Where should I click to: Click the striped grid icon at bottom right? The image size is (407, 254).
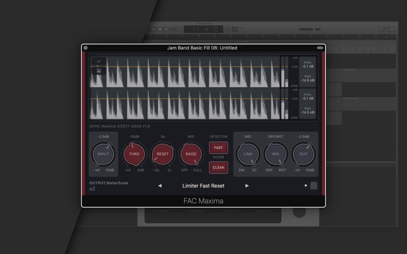(314, 185)
